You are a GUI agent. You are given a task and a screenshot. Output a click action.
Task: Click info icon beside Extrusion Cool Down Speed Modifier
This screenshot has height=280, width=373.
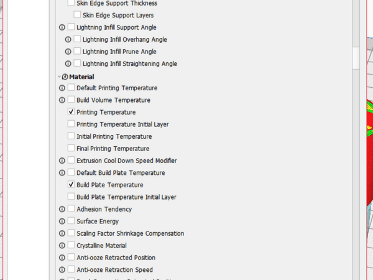tap(62, 161)
